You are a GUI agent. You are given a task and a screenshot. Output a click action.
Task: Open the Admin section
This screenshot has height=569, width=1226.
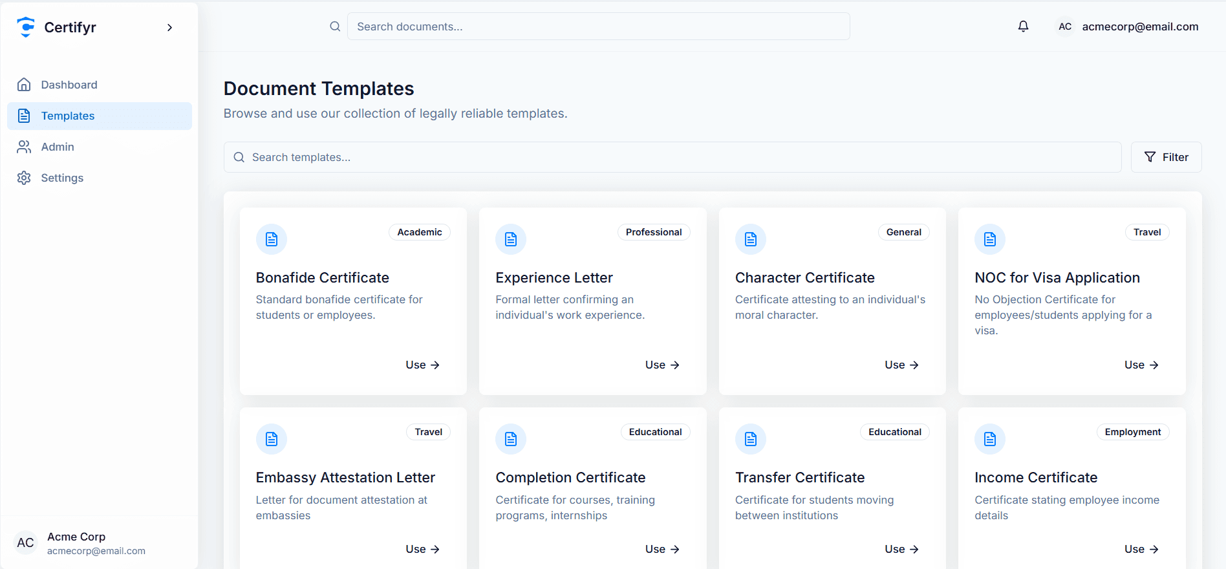coord(100,147)
